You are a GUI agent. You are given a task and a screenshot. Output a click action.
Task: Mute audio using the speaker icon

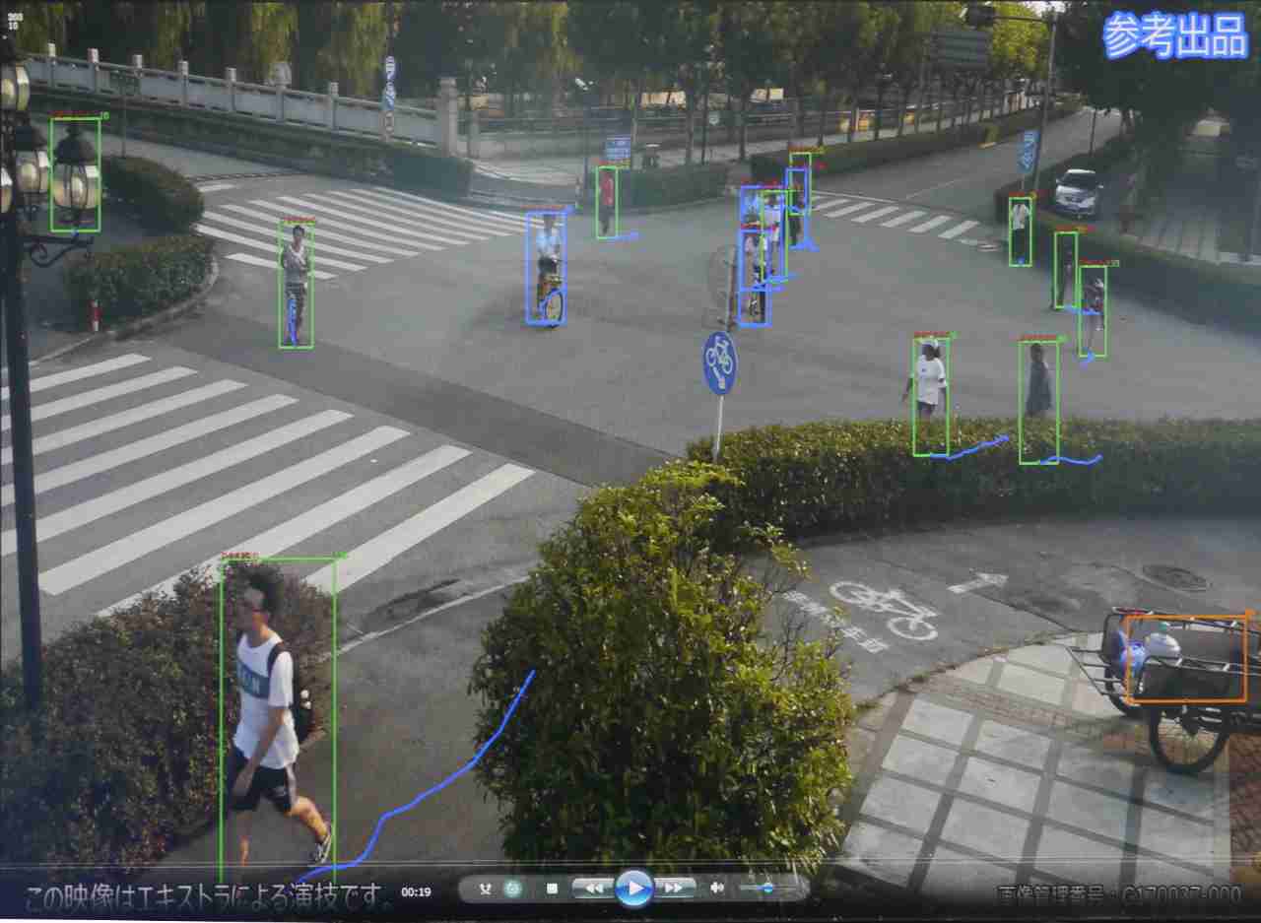(715, 889)
